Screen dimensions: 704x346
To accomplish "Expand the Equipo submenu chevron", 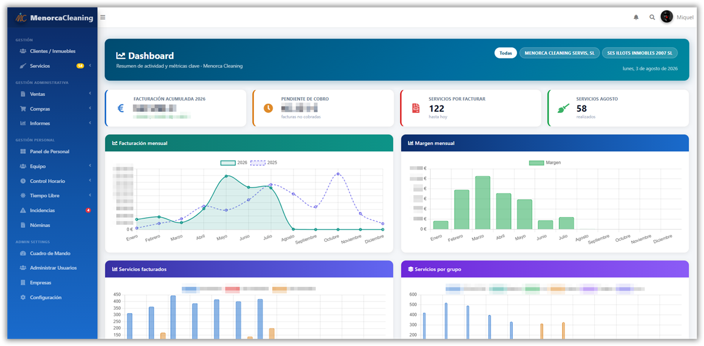I will coord(90,166).
